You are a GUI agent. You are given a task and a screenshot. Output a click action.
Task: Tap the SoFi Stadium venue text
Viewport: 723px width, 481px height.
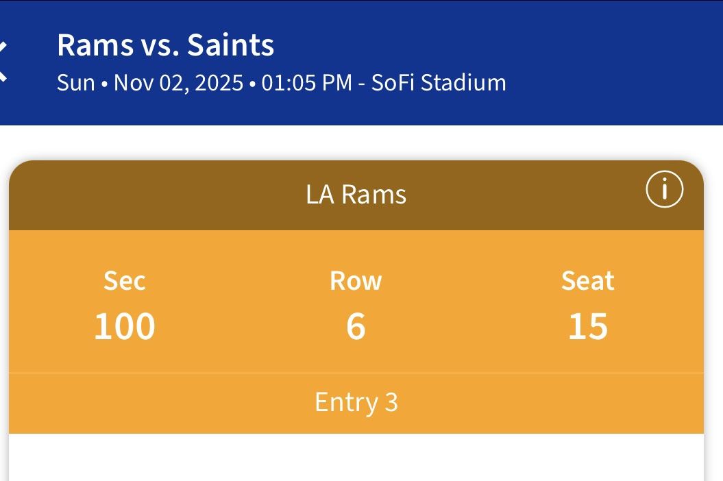click(x=439, y=83)
